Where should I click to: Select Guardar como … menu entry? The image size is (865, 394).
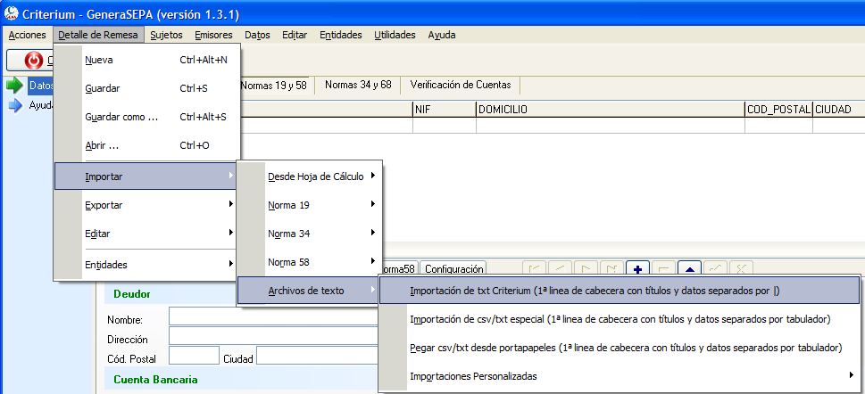point(147,118)
